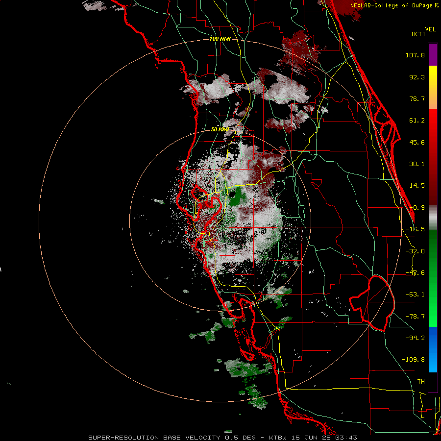The height and width of the screenshot is (441, 441).
Task: Click the 61.2 velocity scale value
Action: (417, 121)
